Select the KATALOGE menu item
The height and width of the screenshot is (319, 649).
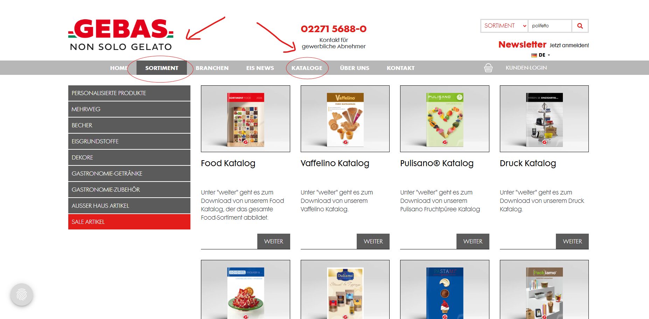(307, 68)
